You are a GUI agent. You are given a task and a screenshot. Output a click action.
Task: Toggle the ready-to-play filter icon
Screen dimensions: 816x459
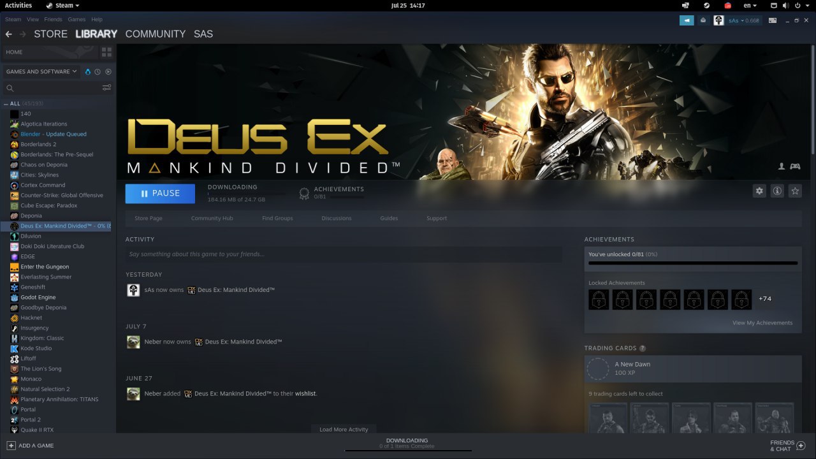pyautogui.click(x=108, y=71)
